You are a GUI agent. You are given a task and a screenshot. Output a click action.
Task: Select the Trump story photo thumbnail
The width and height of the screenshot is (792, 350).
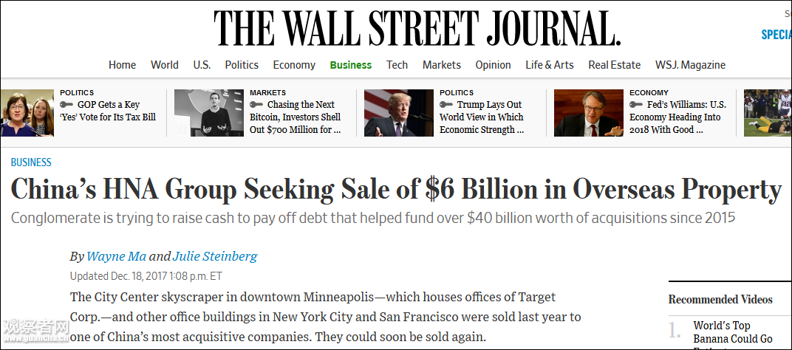(399, 113)
